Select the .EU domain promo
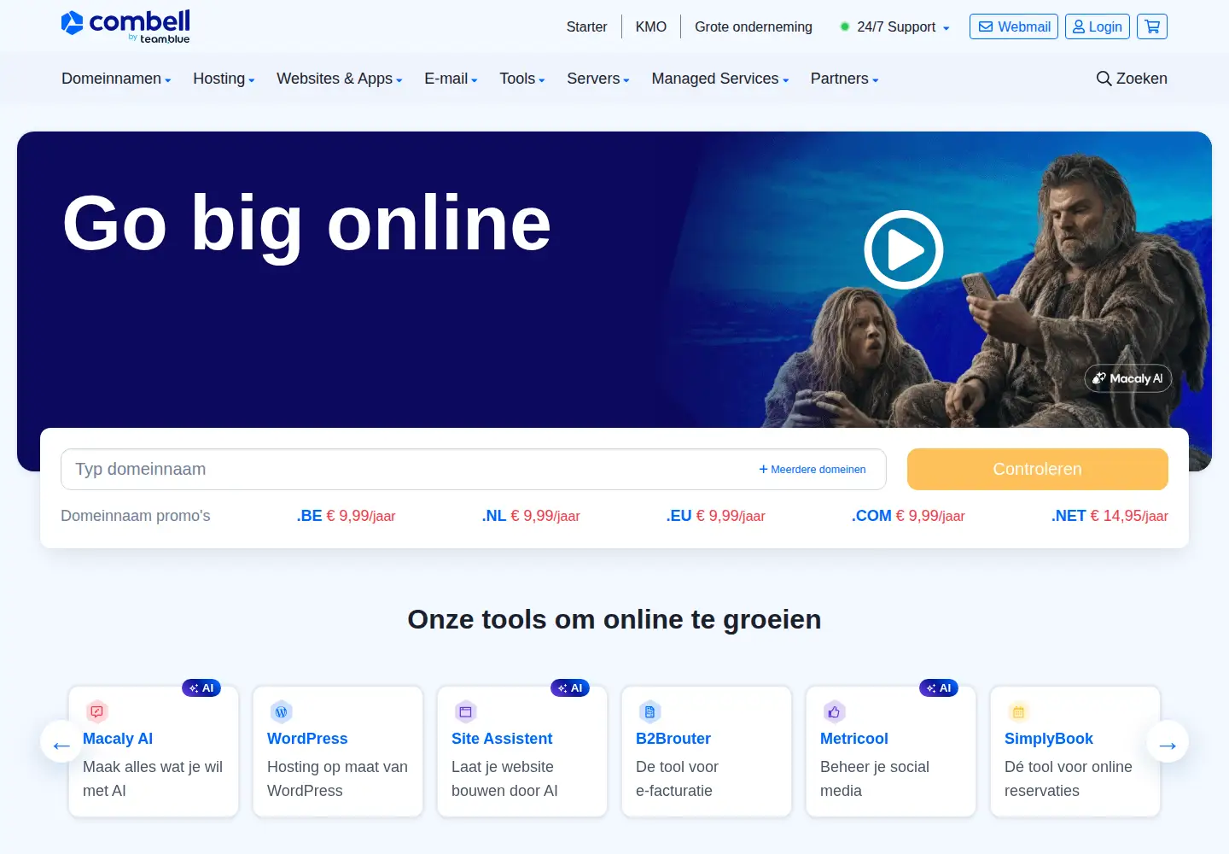Screen dimensions: 1229x854 [715, 516]
